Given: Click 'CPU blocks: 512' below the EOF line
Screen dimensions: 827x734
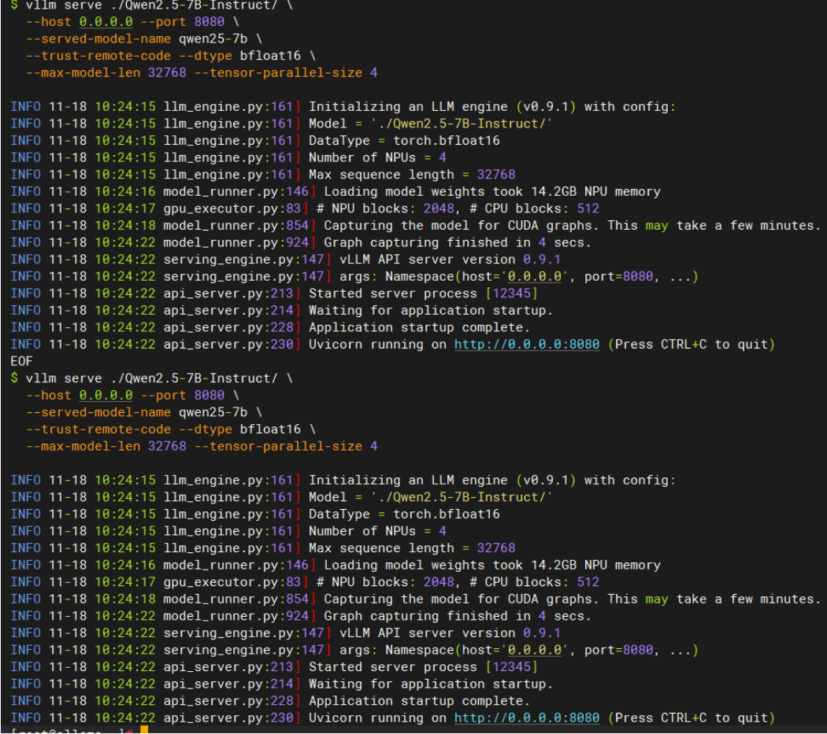Looking at the screenshot, I should click(542, 582).
